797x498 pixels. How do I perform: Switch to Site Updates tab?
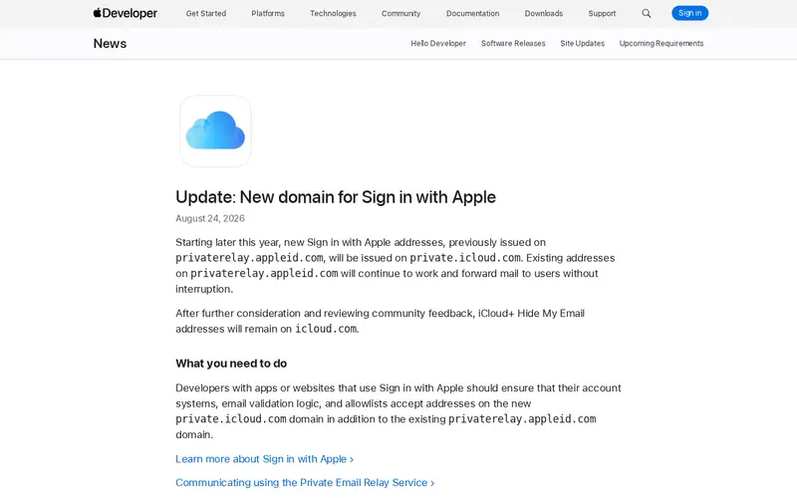583,44
